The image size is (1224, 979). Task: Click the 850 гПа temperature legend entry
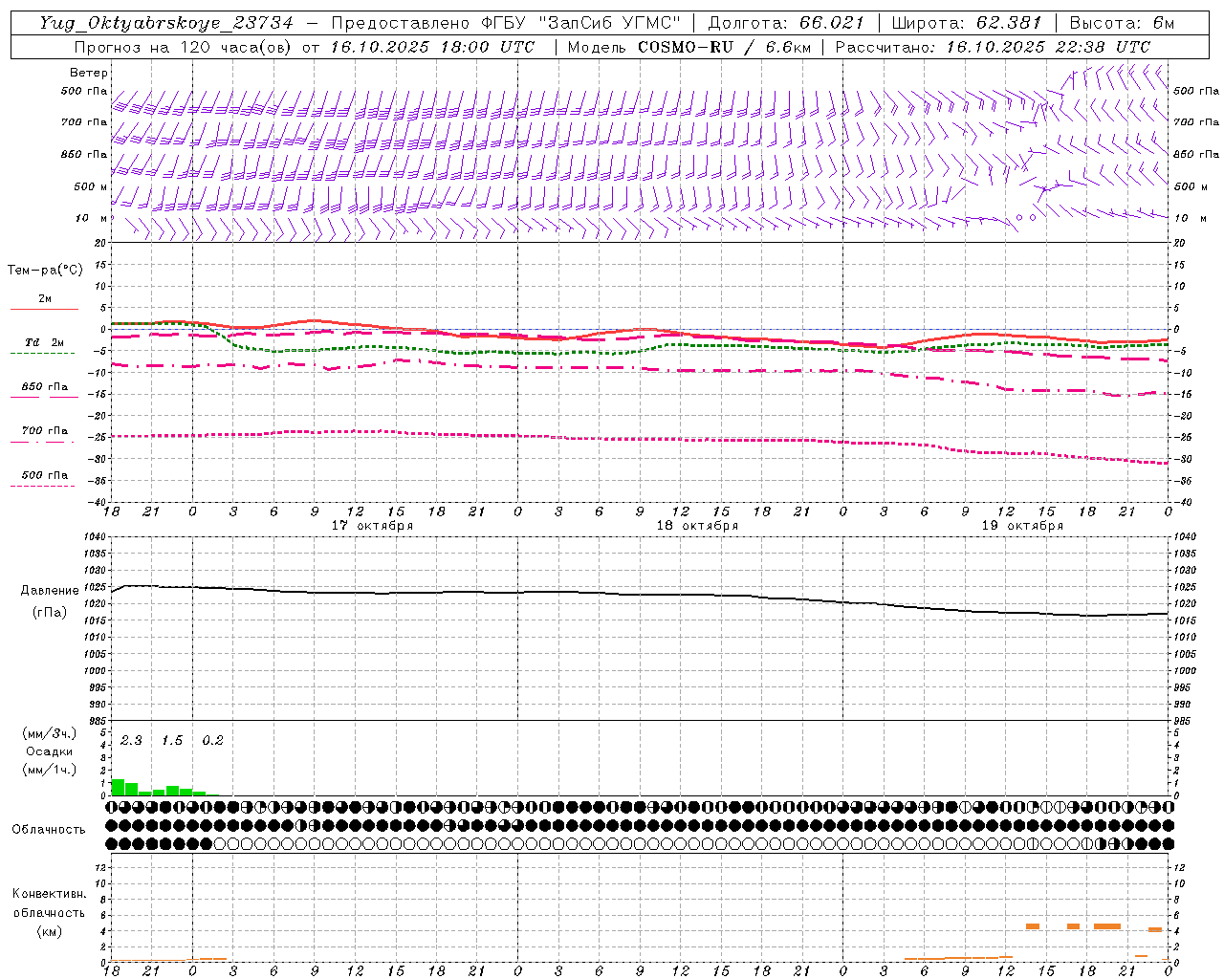tap(44, 387)
